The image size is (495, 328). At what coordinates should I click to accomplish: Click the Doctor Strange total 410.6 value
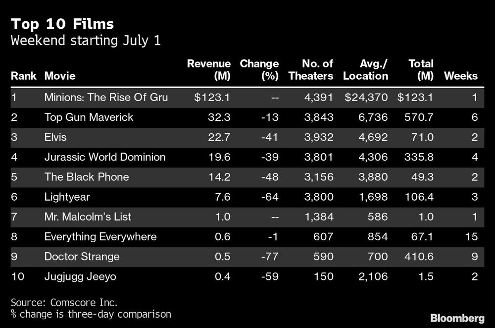419,256
